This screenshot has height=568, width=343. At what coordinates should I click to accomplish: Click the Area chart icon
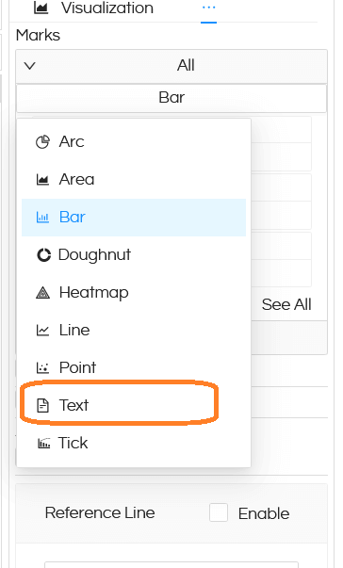pos(42,179)
